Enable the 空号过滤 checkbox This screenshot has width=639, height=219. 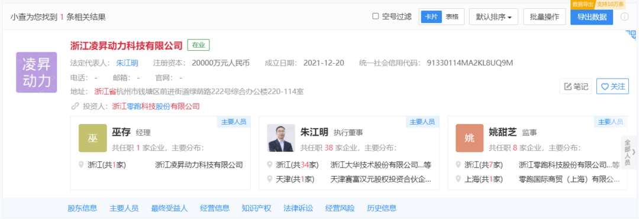click(376, 17)
